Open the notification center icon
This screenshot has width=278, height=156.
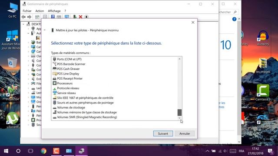[270, 151]
